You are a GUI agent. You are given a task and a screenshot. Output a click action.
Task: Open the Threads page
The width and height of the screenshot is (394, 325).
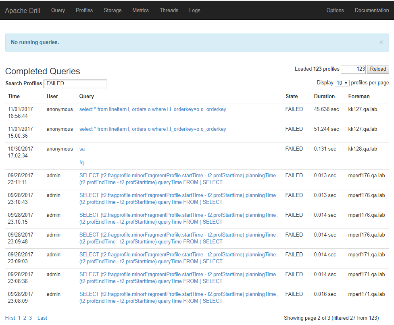[x=169, y=10]
